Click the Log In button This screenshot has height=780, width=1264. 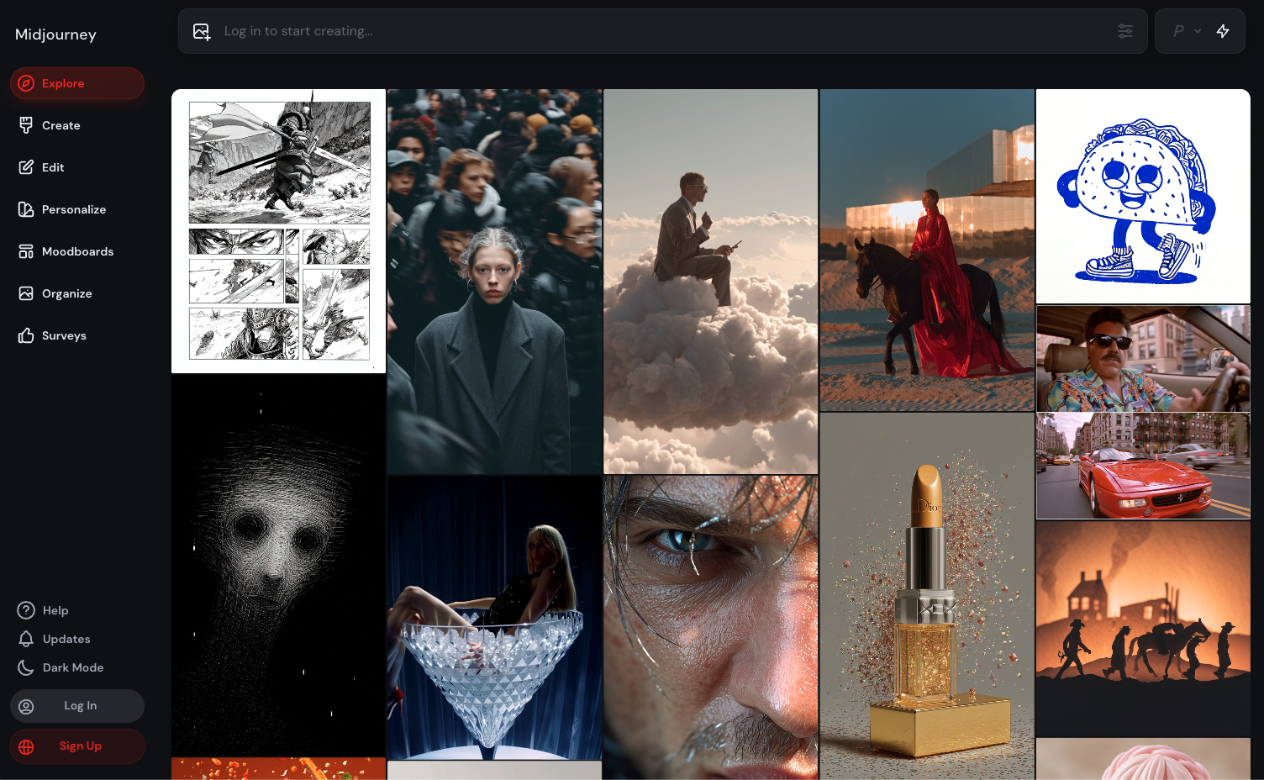coord(76,706)
